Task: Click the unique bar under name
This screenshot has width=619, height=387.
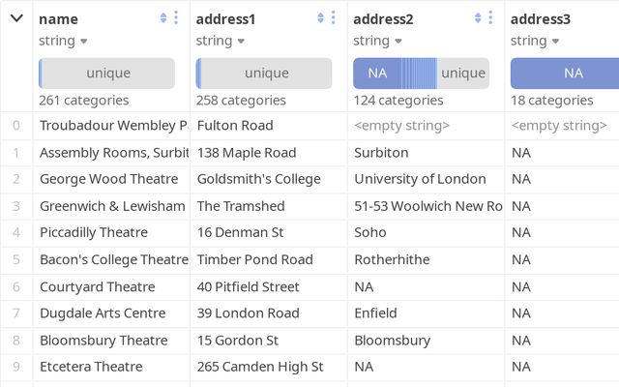Action: (x=107, y=74)
